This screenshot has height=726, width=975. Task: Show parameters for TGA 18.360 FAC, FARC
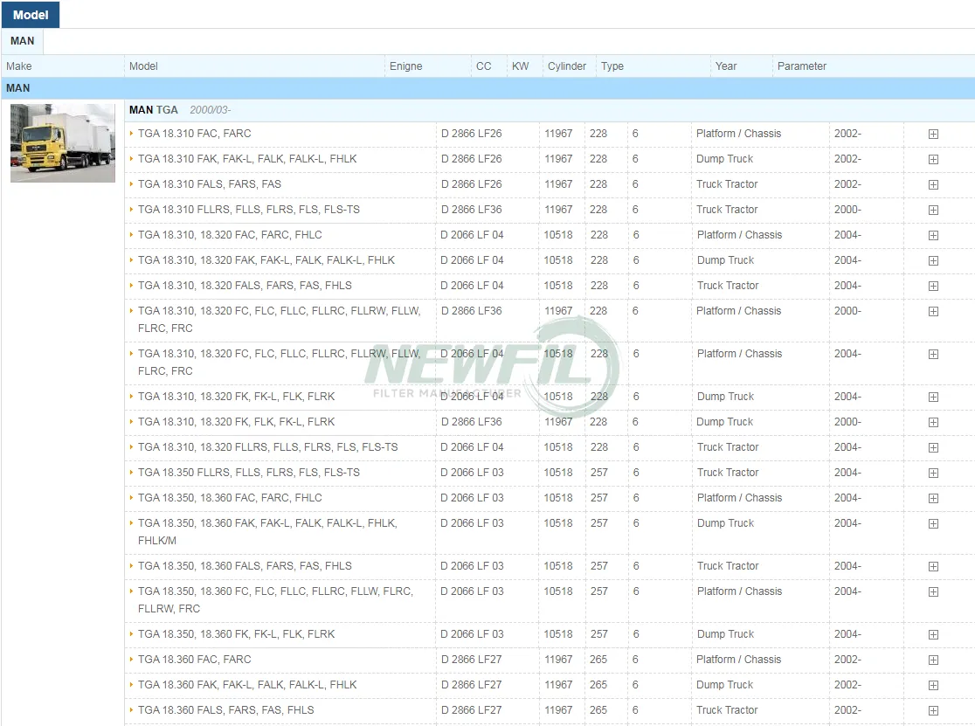coord(933,660)
